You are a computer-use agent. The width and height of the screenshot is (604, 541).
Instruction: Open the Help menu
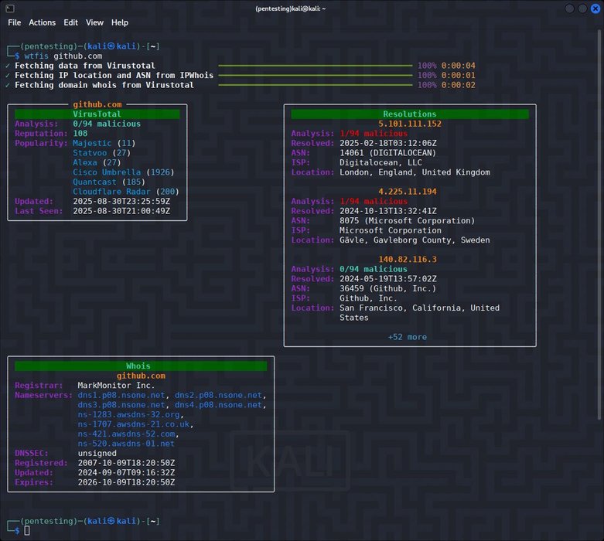click(x=119, y=22)
